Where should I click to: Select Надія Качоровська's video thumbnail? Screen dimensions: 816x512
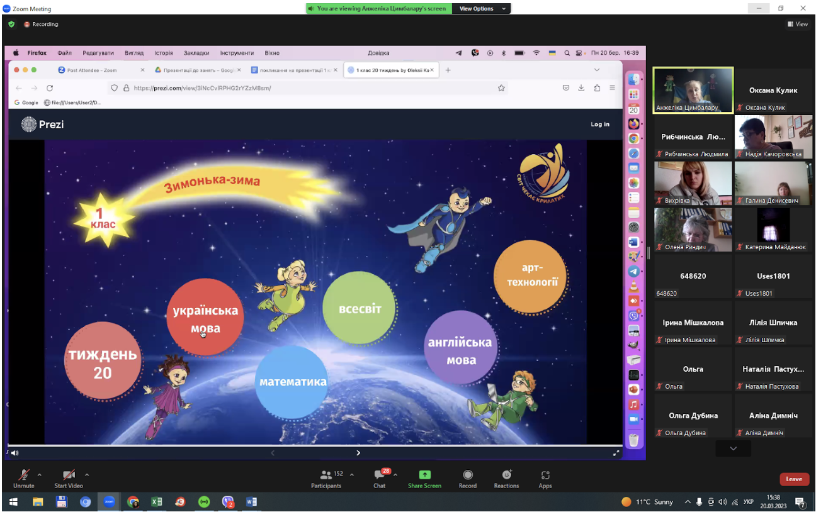pyautogui.click(x=773, y=136)
